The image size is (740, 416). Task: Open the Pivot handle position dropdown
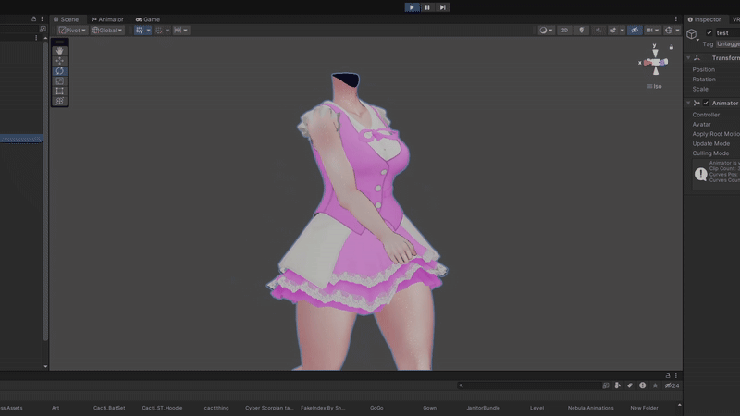[x=72, y=31]
